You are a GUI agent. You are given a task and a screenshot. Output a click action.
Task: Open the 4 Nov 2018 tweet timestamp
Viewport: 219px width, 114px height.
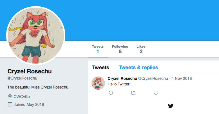(182, 78)
